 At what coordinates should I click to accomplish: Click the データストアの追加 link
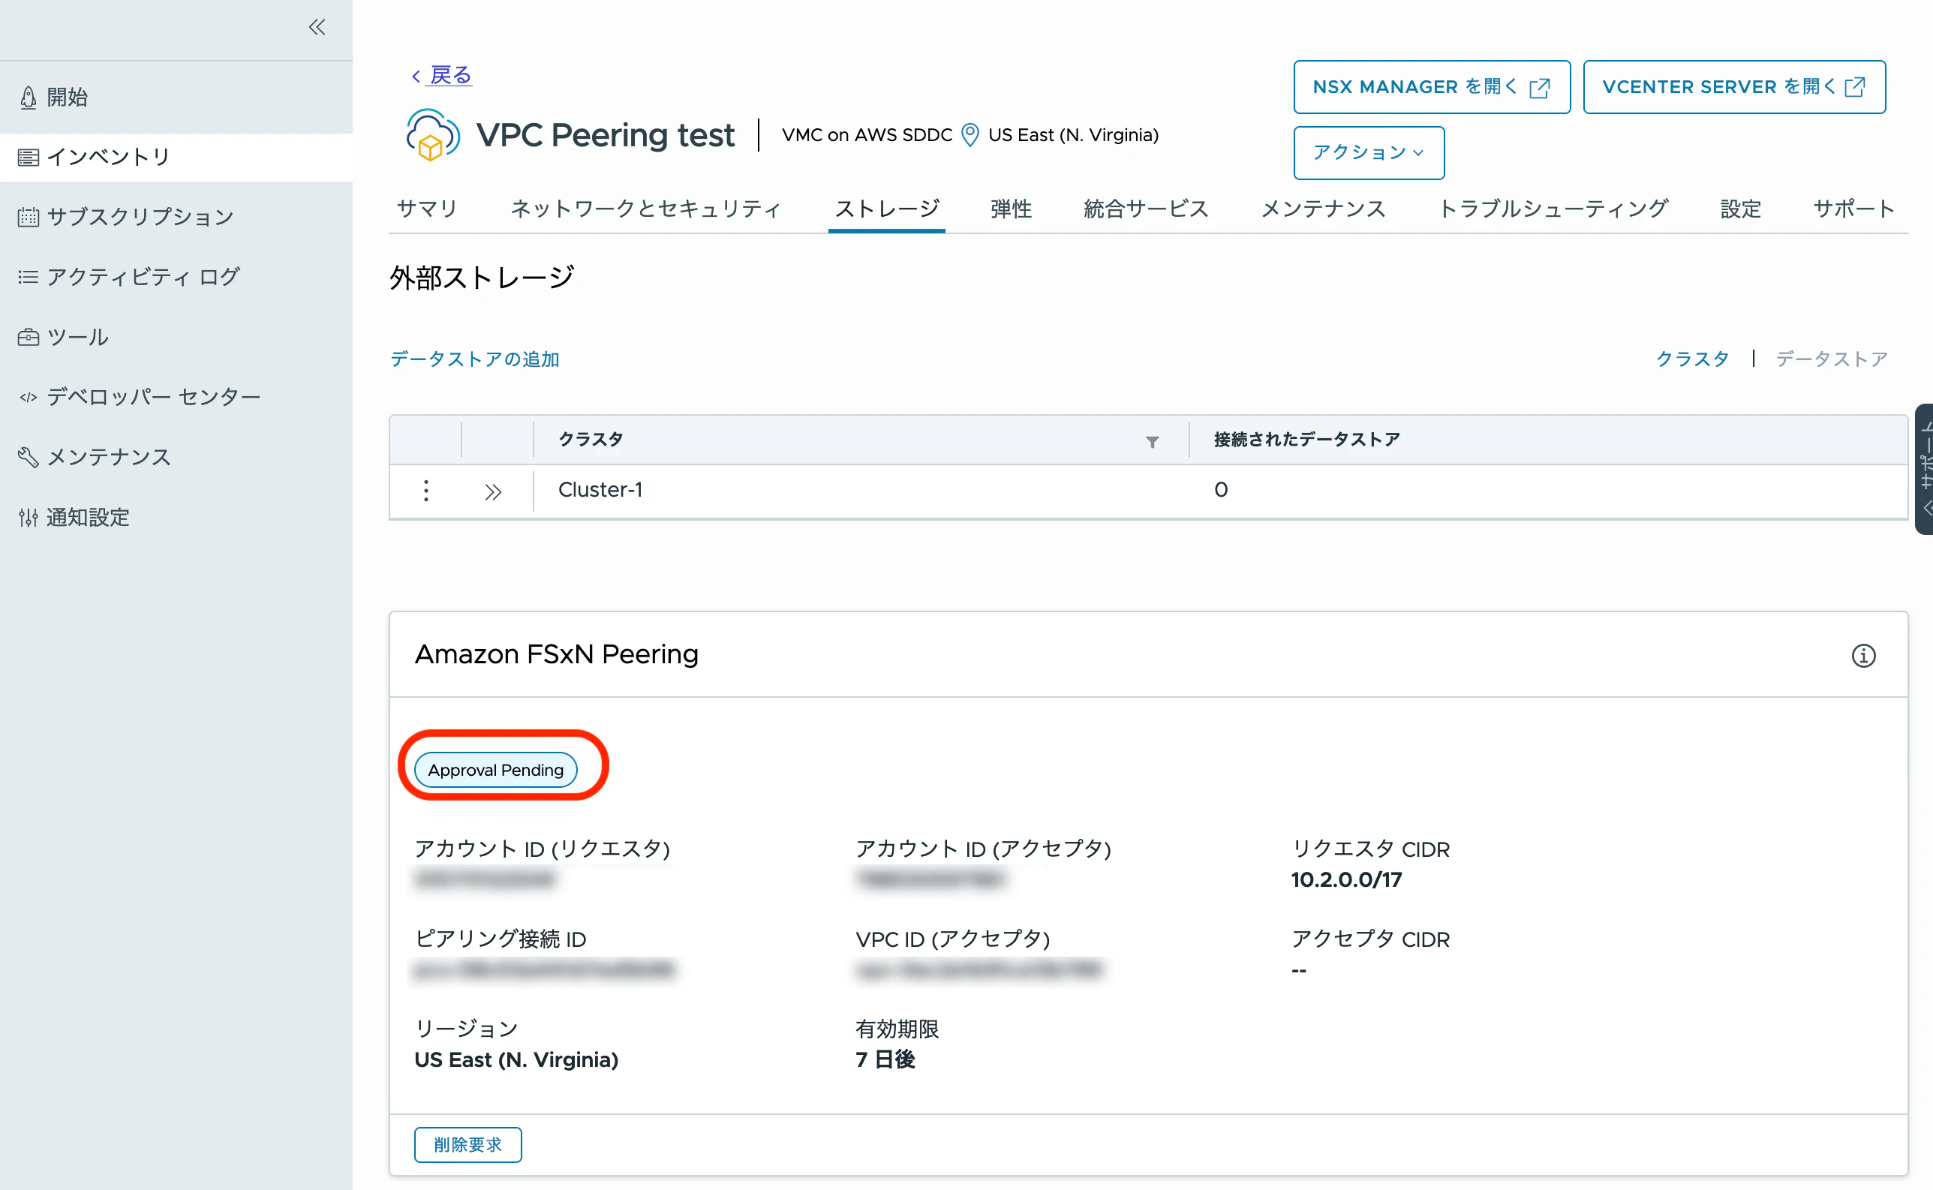point(474,359)
